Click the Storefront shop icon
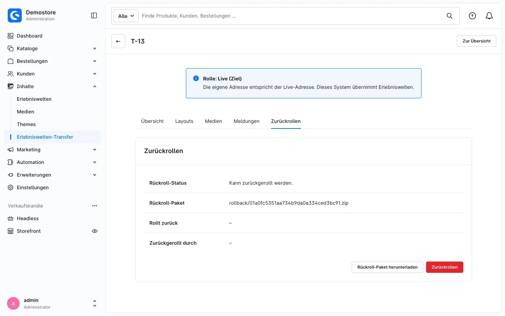The image size is (505, 316). pyautogui.click(x=11, y=231)
